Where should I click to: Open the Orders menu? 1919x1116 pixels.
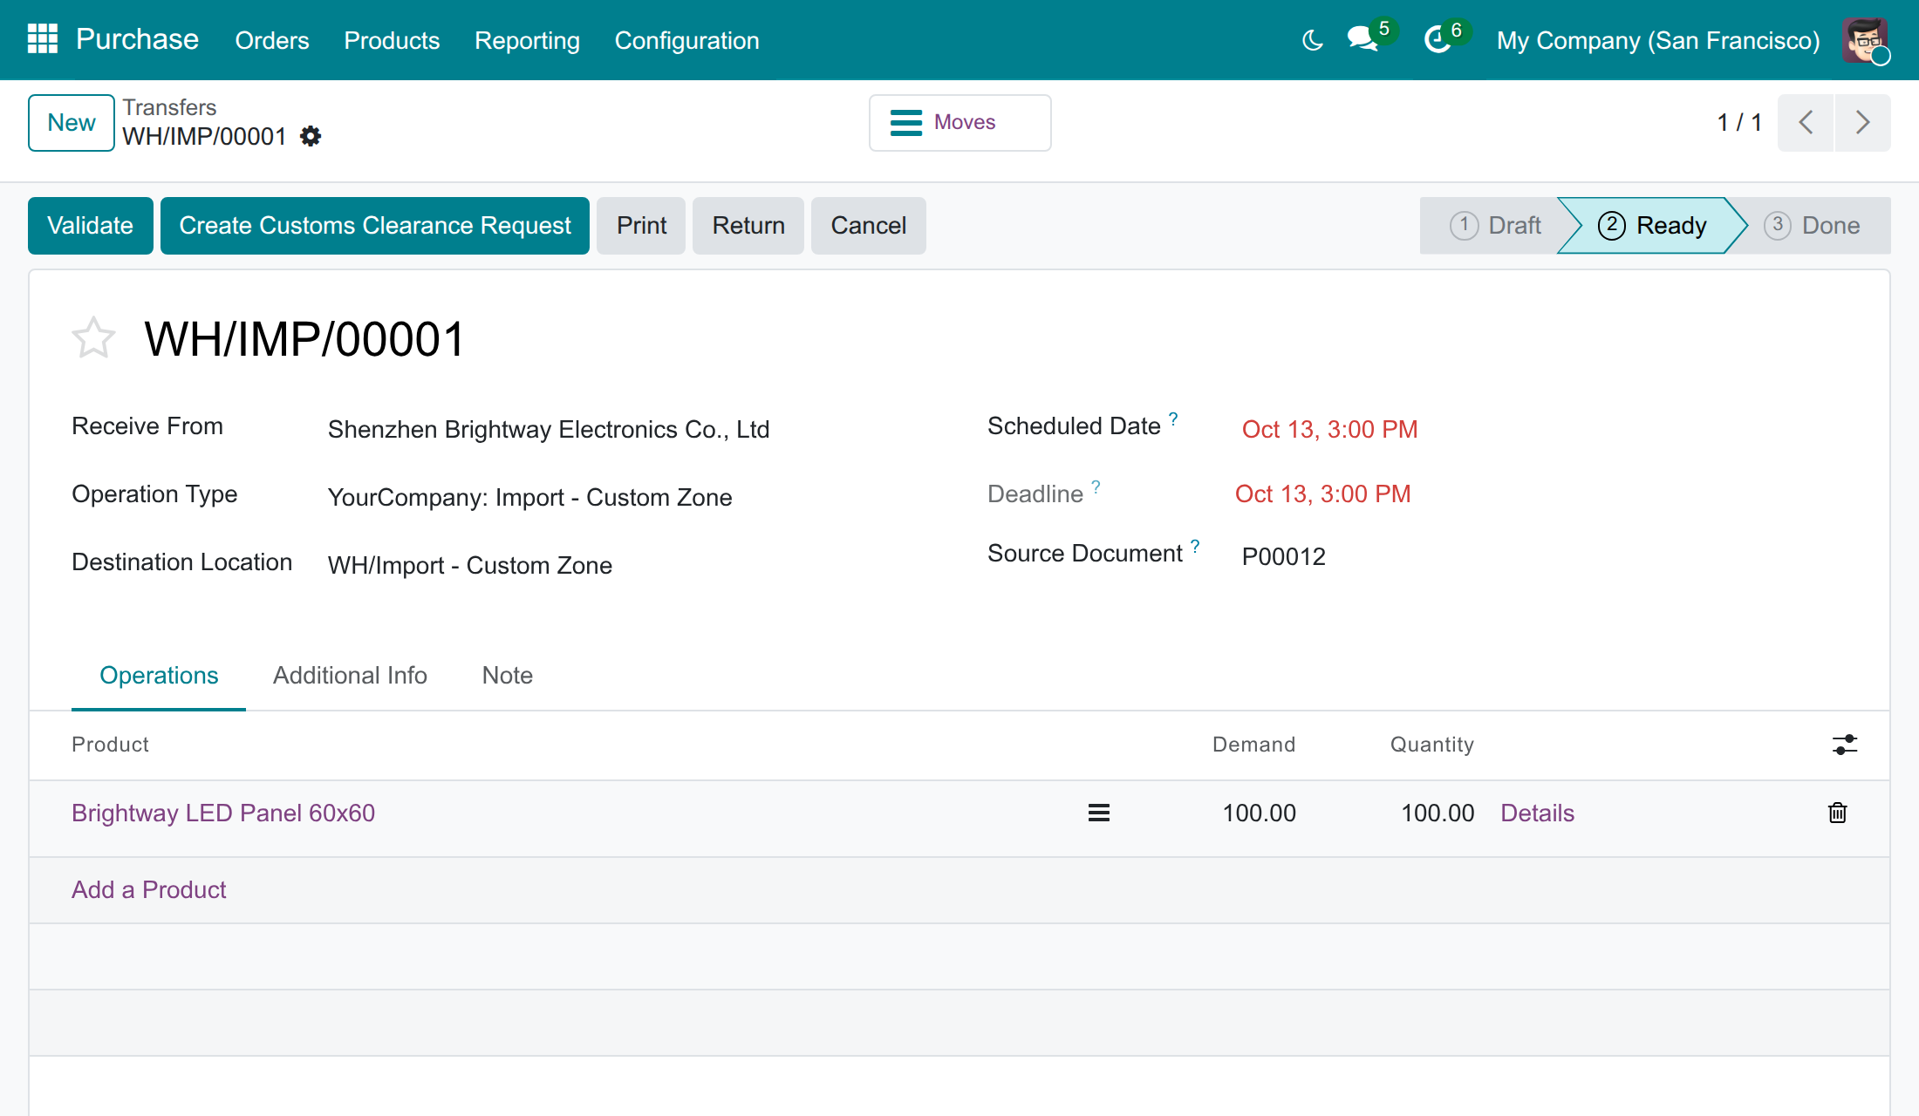coord(272,40)
